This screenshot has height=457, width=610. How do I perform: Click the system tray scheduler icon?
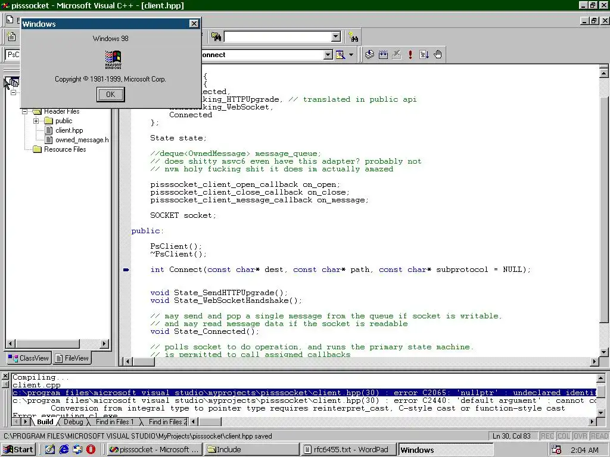(556, 450)
